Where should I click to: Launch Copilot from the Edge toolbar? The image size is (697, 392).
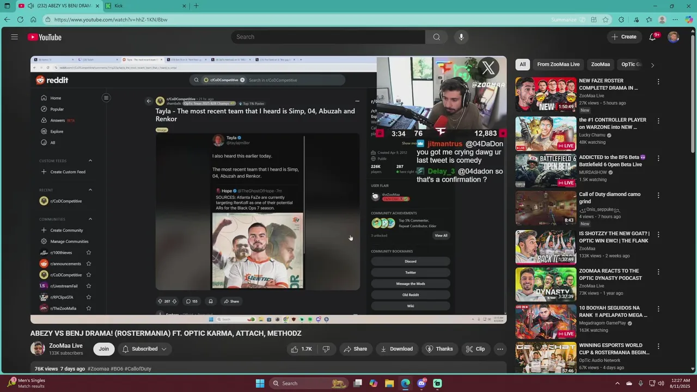pos(689,20)
